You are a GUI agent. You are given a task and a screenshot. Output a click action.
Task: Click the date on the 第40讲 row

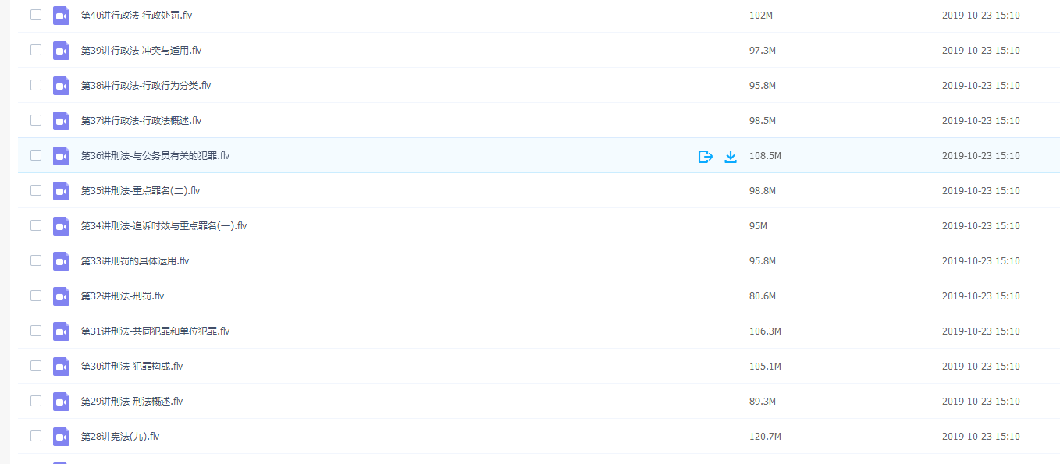click(x=981, y=16)
